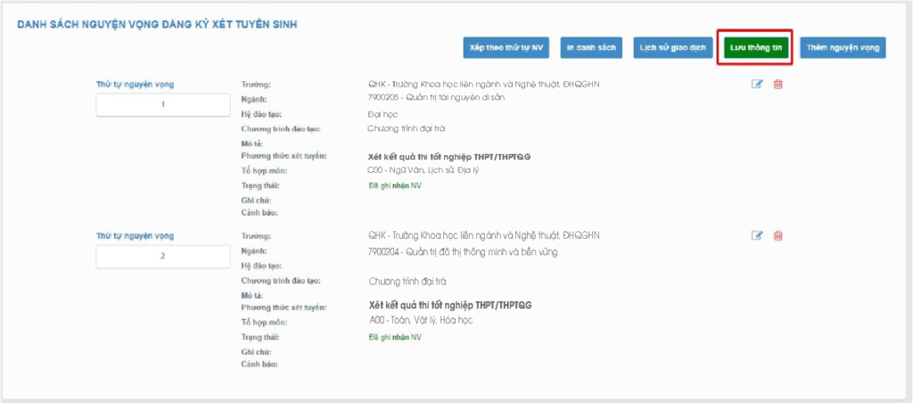This screenshot has height=403, width=913.
Task: Focus the order field containing 2
Action: coord(163,256)
